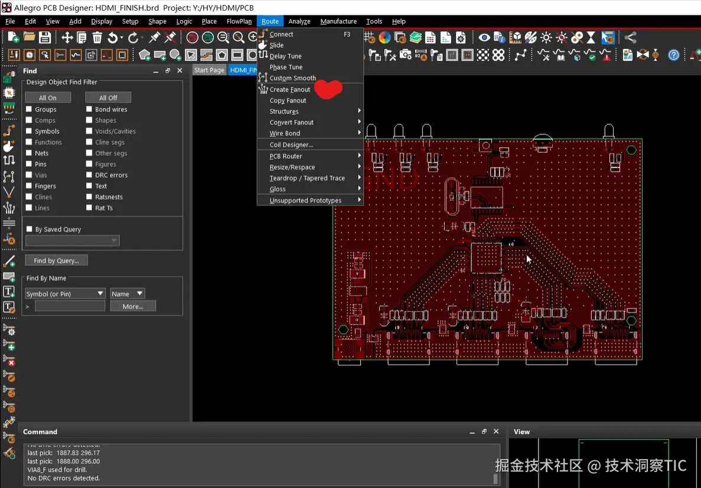Open the color wheel visibility dialog

click(x=385, y=38)
